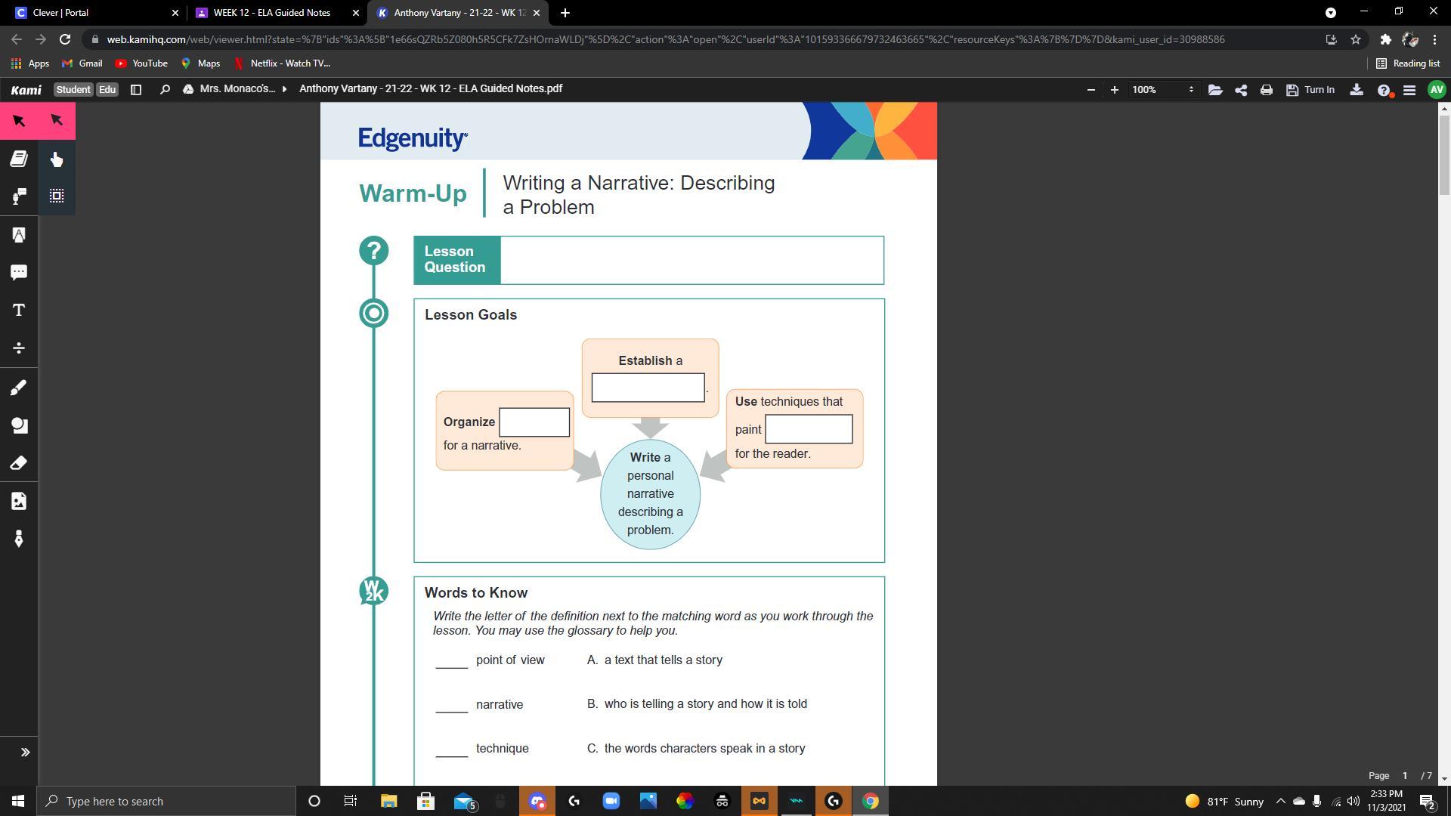Image resolution: width=1451 pixels, height=816 pixels.
Task: Select the Eraser tool
Action: pyautogui.click(x=19, y=463)
